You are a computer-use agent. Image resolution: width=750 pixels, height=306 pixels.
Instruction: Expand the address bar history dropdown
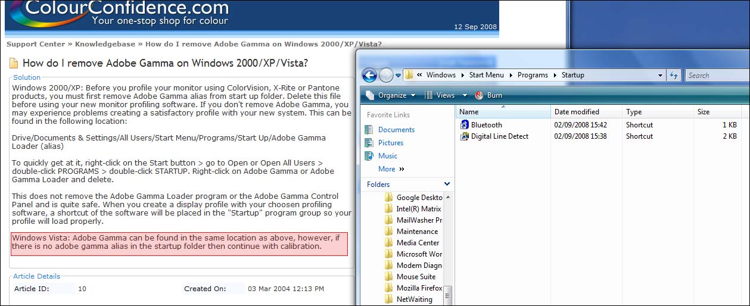[x=660, y=76]
